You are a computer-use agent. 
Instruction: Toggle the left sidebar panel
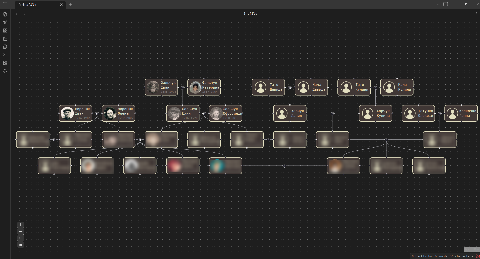coord(5,4)
